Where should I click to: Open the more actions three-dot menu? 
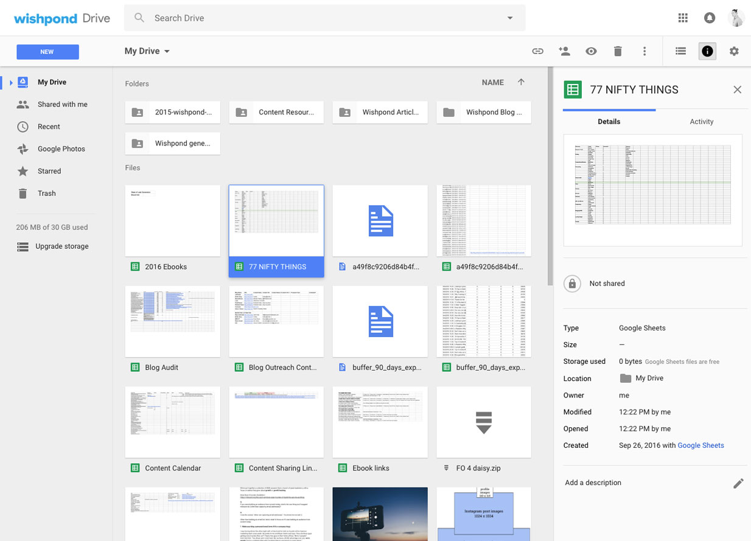tap(644, 52)
